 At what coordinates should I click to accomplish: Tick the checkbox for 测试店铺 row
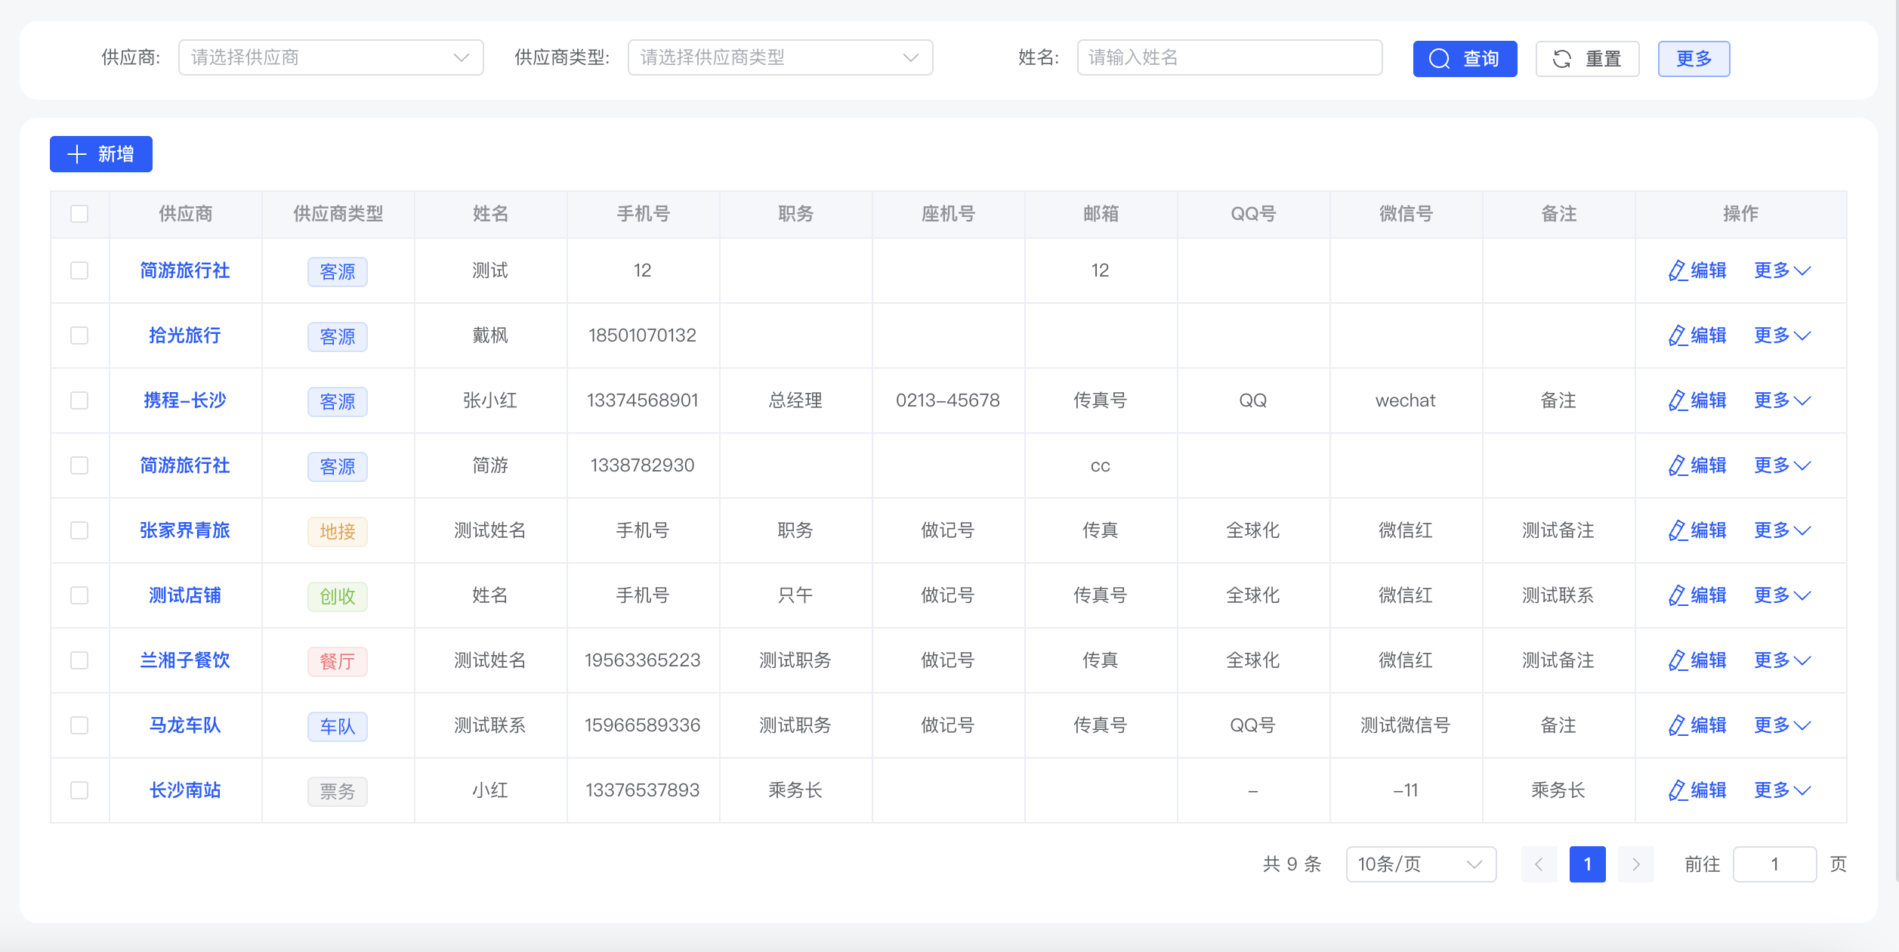point(79,595)
